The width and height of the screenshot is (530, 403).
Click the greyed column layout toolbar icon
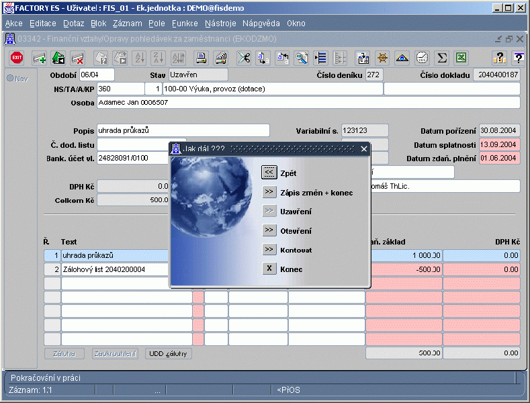click(340, 58)
